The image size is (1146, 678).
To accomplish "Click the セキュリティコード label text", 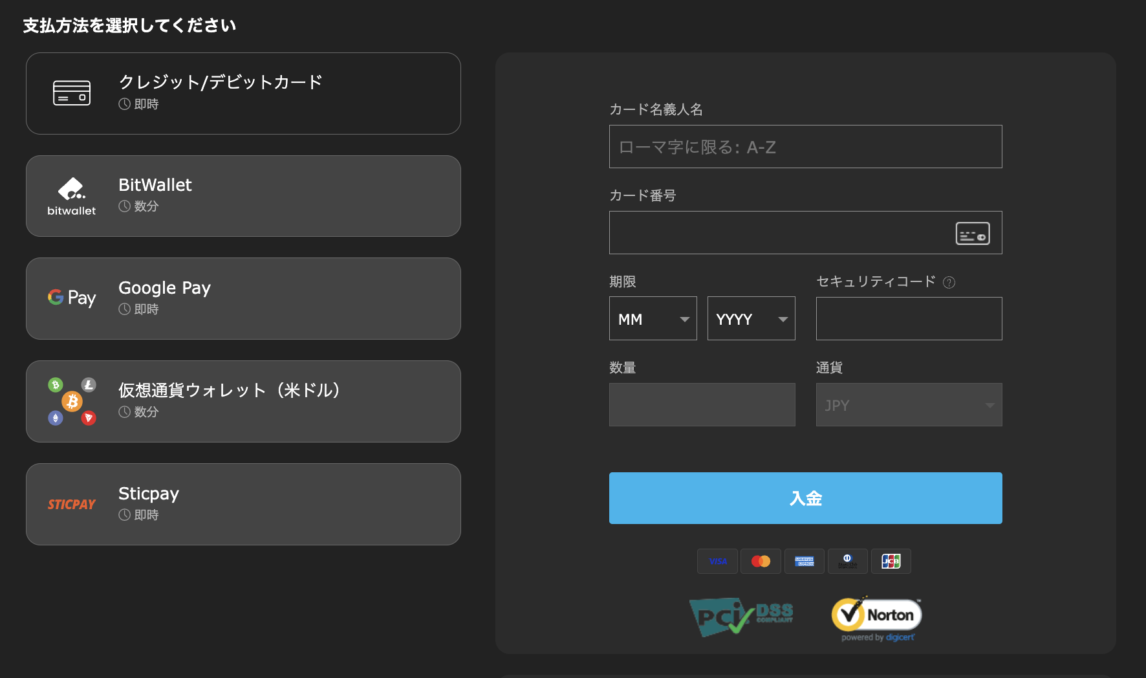I will [876, 281].
